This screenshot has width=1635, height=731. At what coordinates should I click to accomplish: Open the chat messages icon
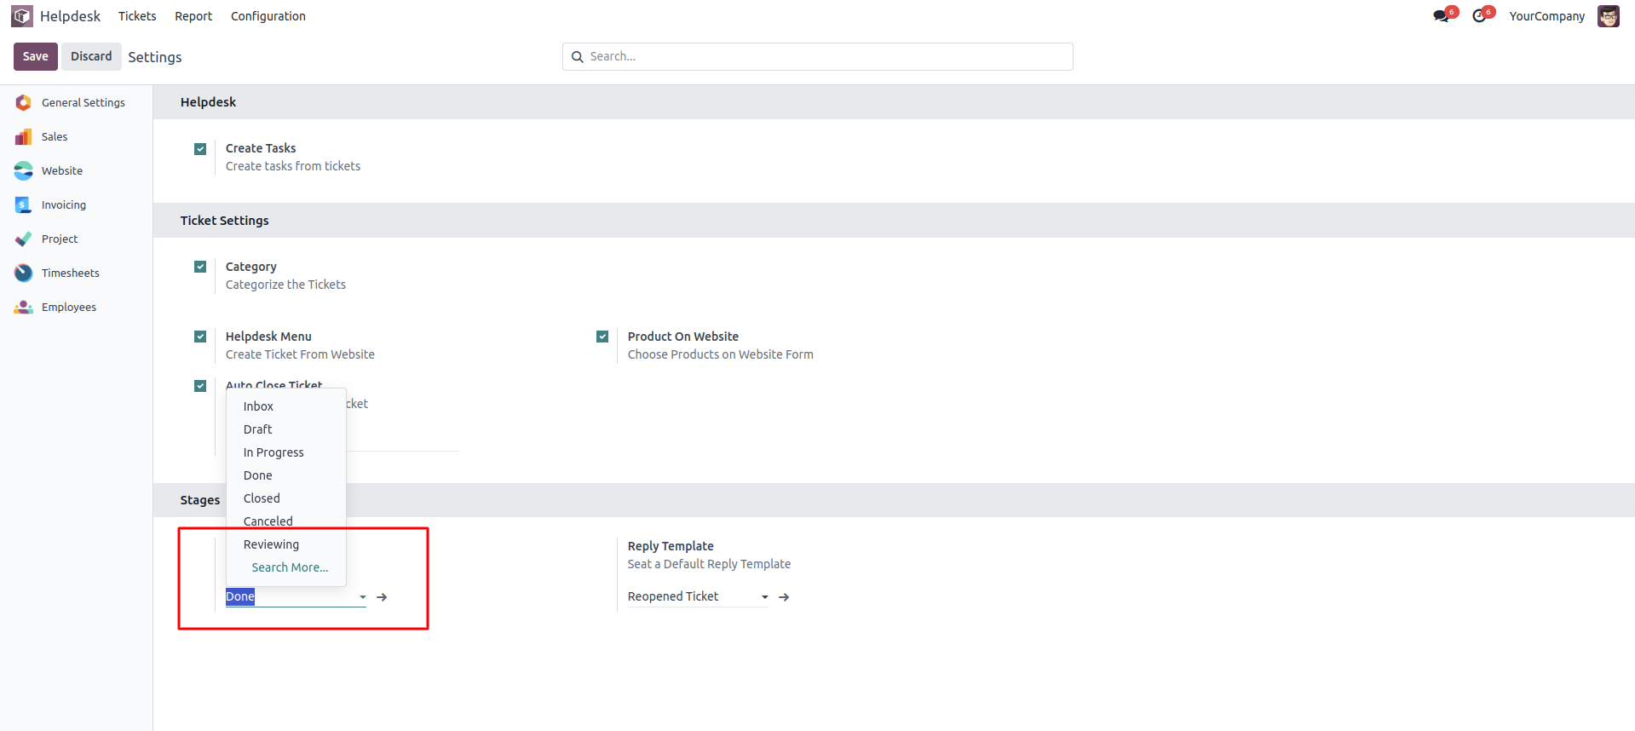tap(1441, 16)
